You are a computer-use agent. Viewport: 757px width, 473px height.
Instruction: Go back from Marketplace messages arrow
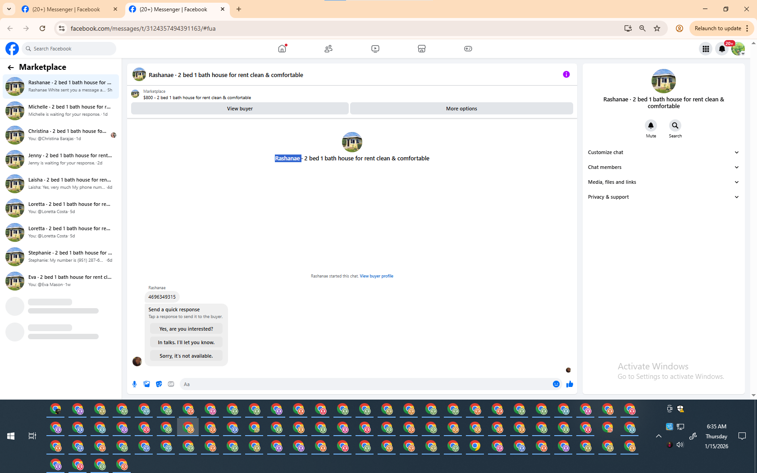click(11, 67)
